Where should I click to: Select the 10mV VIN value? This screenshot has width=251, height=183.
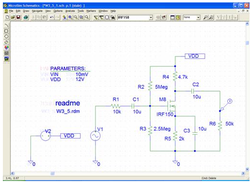(x=82, y=74)
